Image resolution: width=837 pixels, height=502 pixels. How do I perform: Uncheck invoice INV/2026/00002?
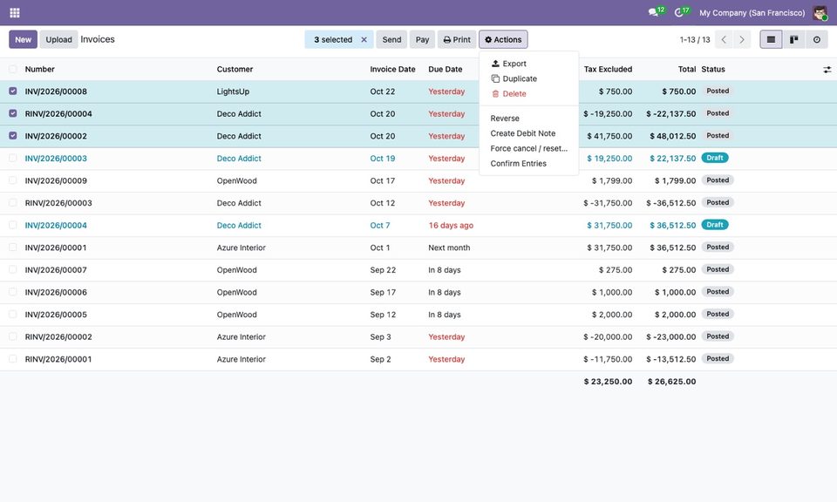click(13, 136)
